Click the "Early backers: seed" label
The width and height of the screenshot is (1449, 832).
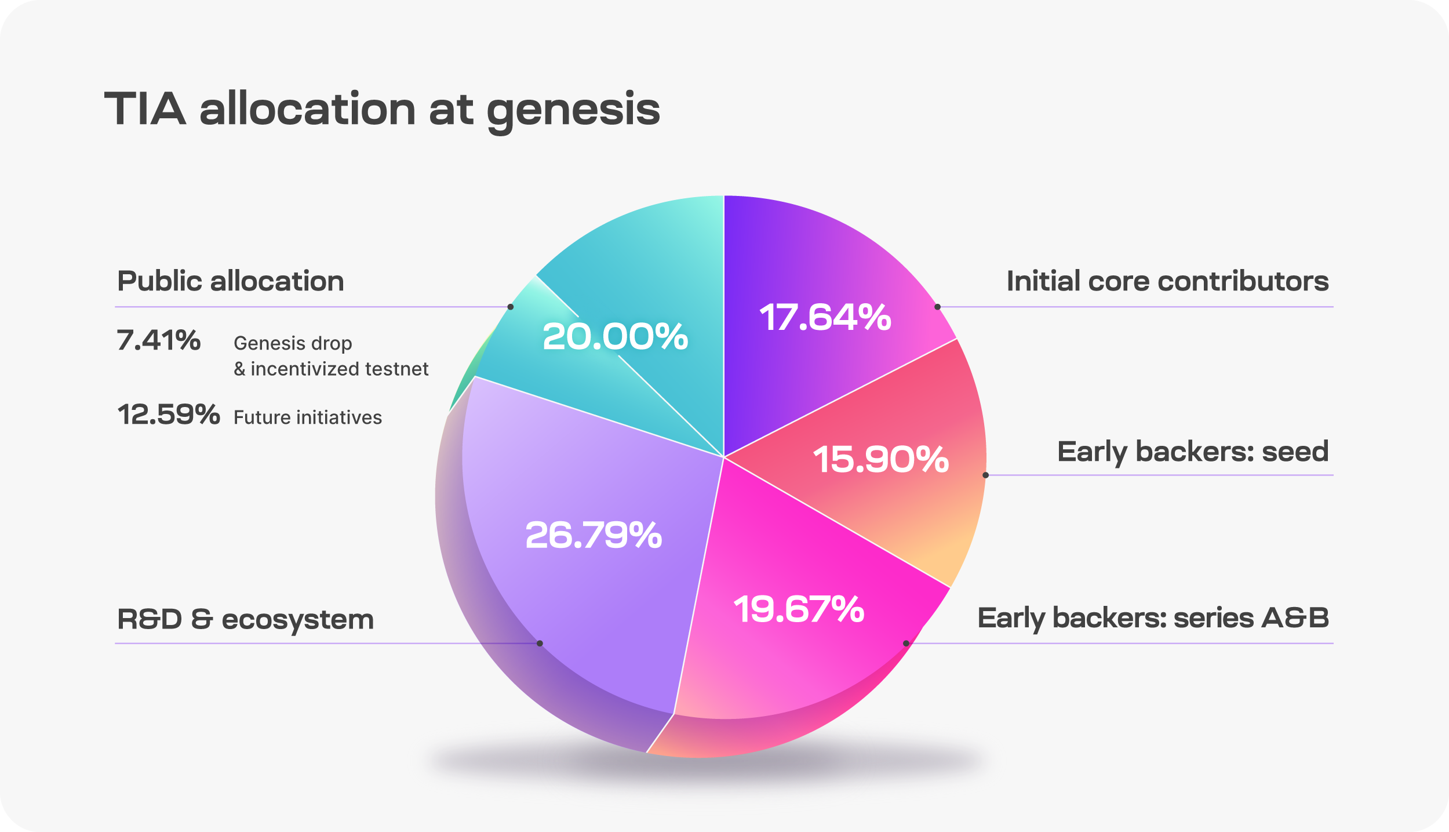pos(1193,452)
